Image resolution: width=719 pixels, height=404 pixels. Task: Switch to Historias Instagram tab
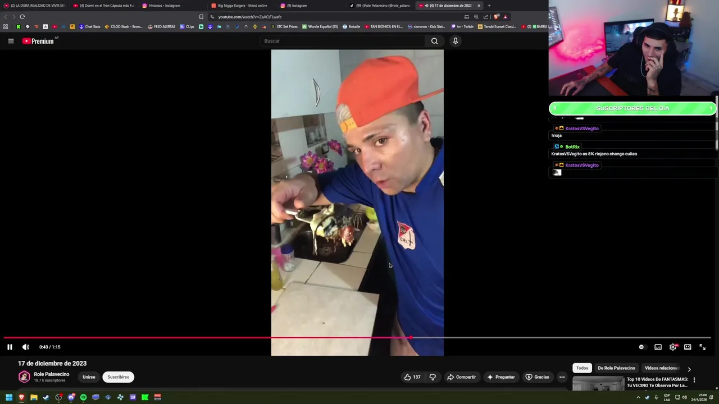tap(163, 6)
